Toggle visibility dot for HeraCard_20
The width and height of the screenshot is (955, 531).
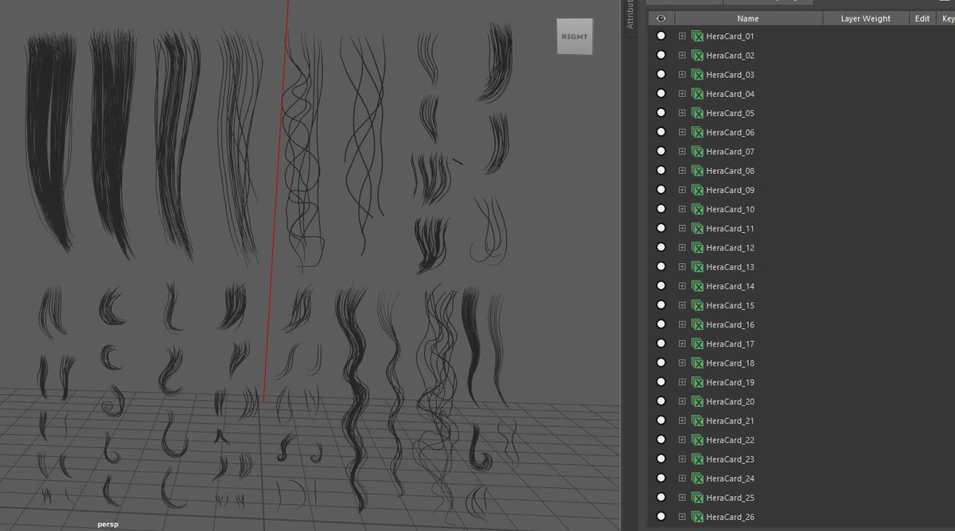pos(661,401)
